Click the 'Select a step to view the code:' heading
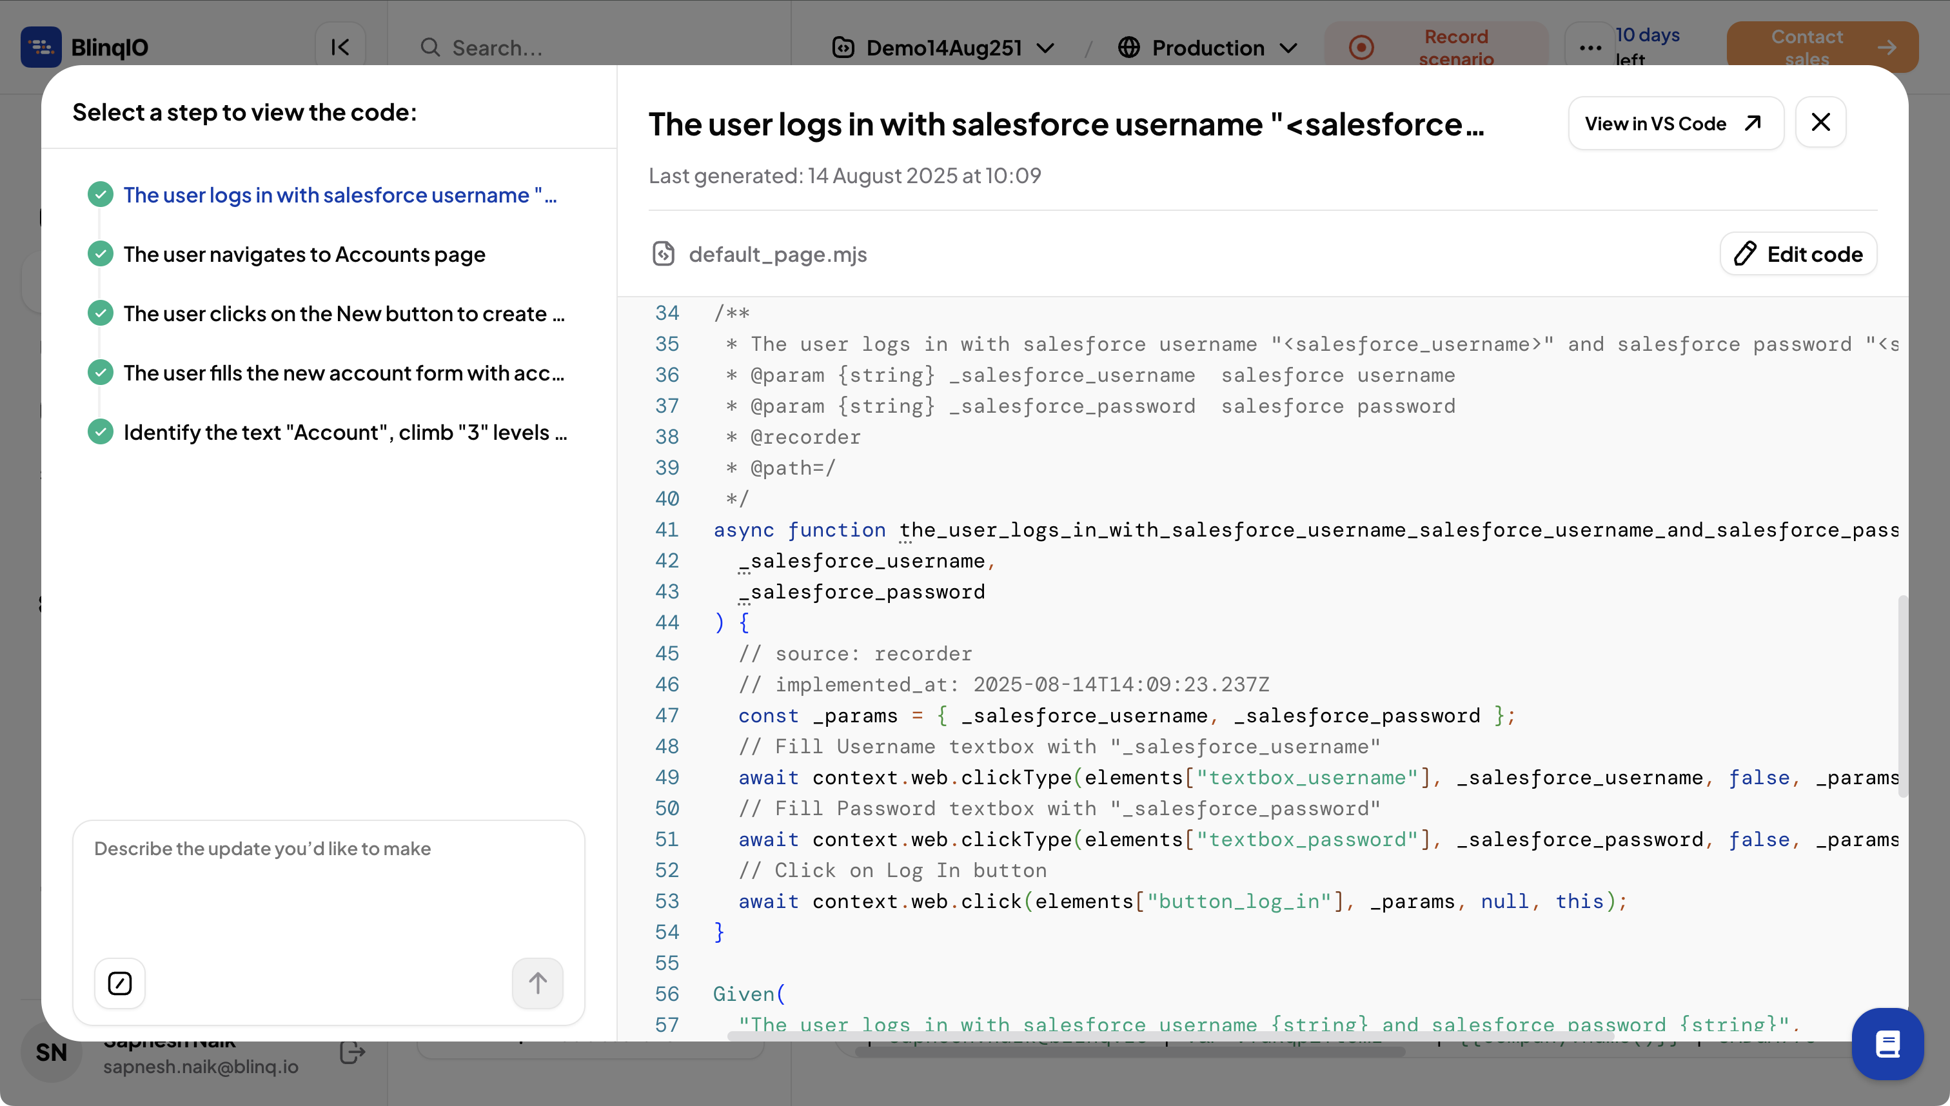1950x1106 pixels. point(244,112)
